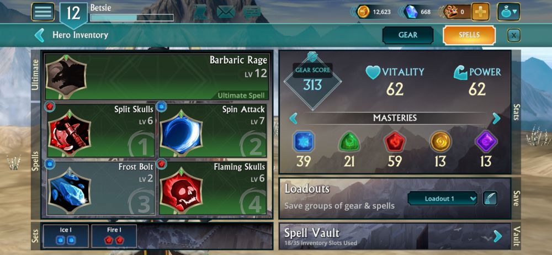This screenshot has width=552, height=255.
Task: Open the quest scroll icon
Action: click(x=201, y=12)
